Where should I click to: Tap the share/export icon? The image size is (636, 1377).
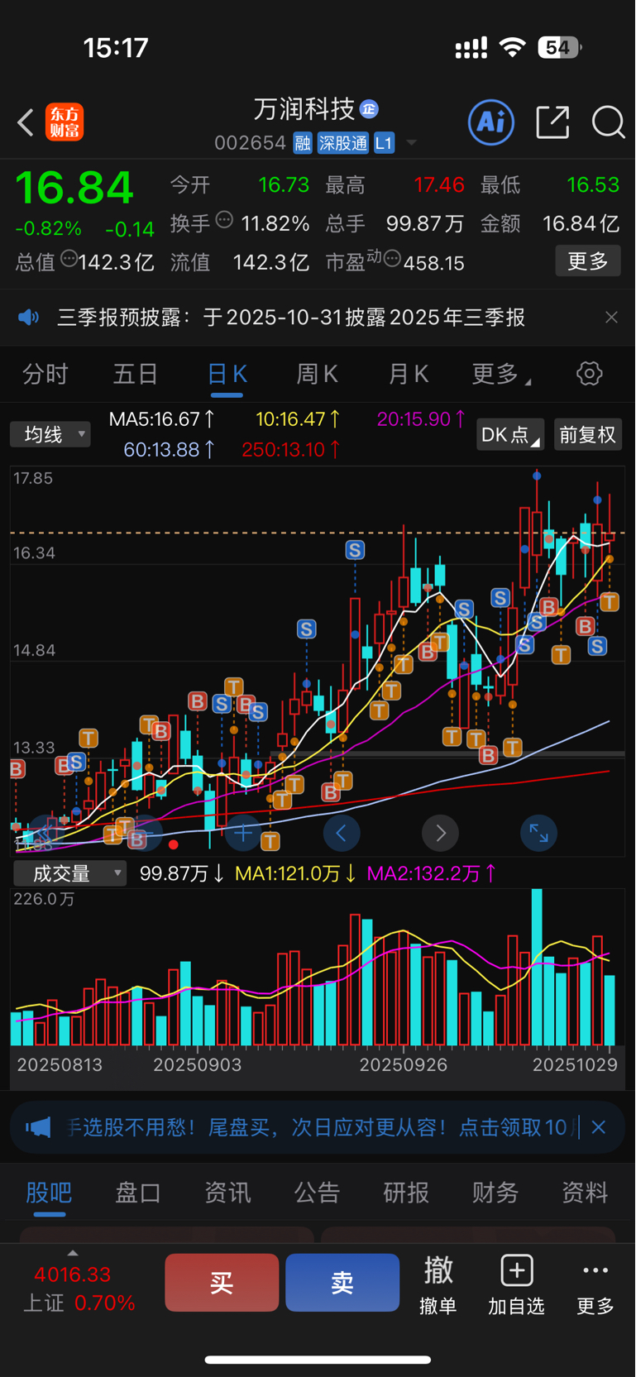pyautogui.click(x=552, y=122)
